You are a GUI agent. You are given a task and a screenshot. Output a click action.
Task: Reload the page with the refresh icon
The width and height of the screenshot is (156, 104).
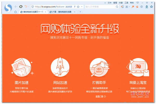coord(21,7)
